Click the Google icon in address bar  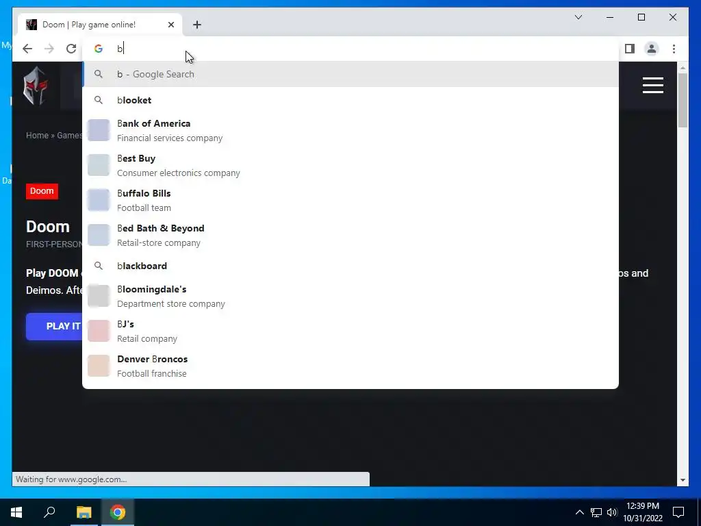(99, 49)
